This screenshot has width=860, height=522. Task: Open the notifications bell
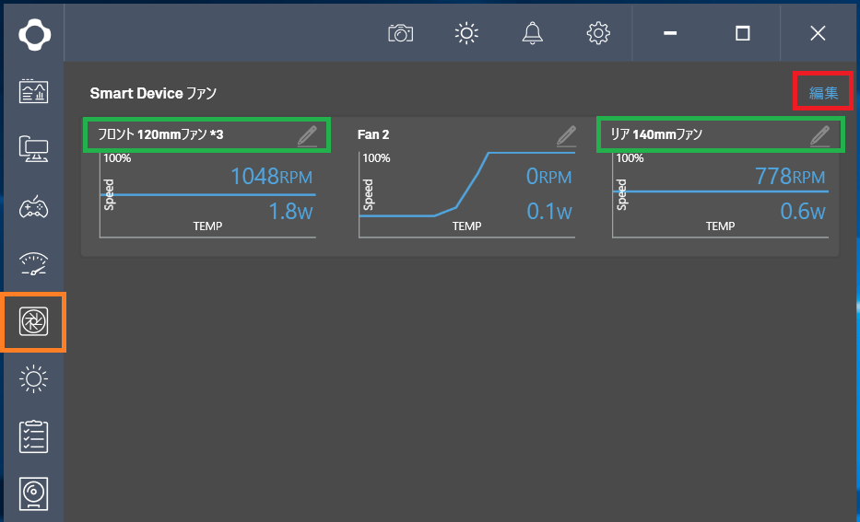[x=533, y=33]
